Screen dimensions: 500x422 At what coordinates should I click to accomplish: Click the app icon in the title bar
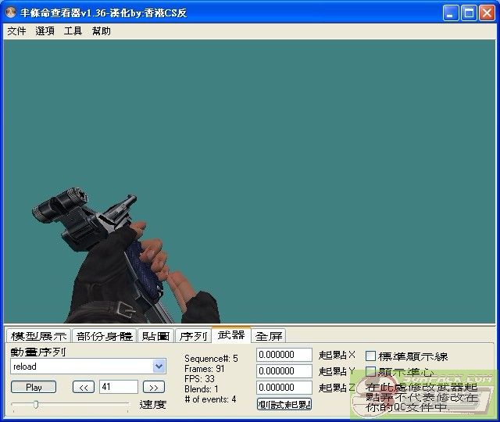click(x=11, y=13)
